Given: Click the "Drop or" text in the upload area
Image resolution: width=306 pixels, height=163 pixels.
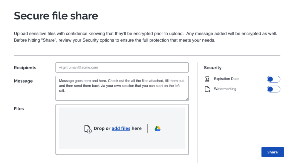Looking at the screenshot, I should (x=102, y=128).
